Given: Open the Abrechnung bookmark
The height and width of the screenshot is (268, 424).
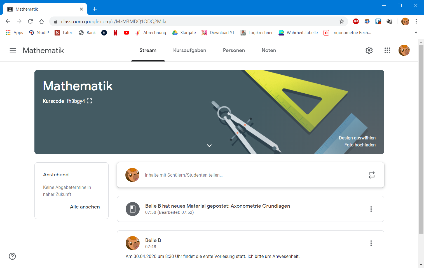Looking at the screenshot, I should click(x=151, y=33).
